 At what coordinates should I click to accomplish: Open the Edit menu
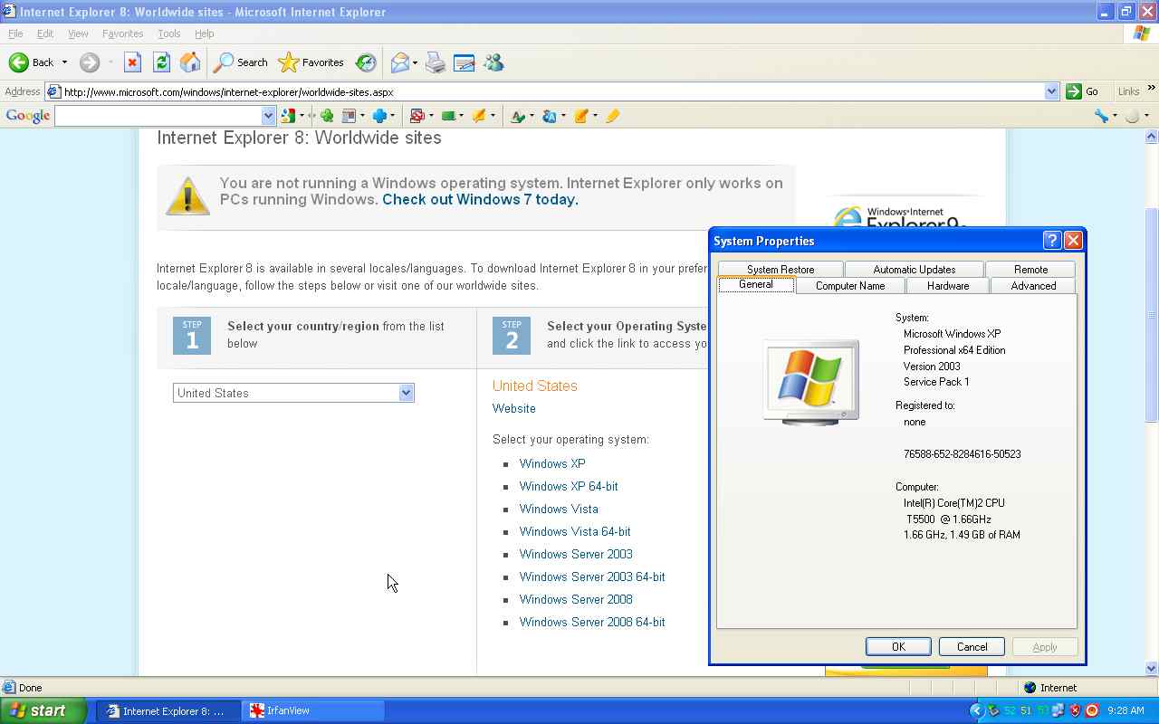tap(44, 33)
